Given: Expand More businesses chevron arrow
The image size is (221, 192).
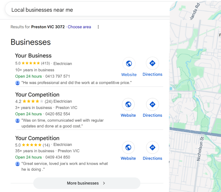Looking at the screenshot, I should [x=104, y=183].
